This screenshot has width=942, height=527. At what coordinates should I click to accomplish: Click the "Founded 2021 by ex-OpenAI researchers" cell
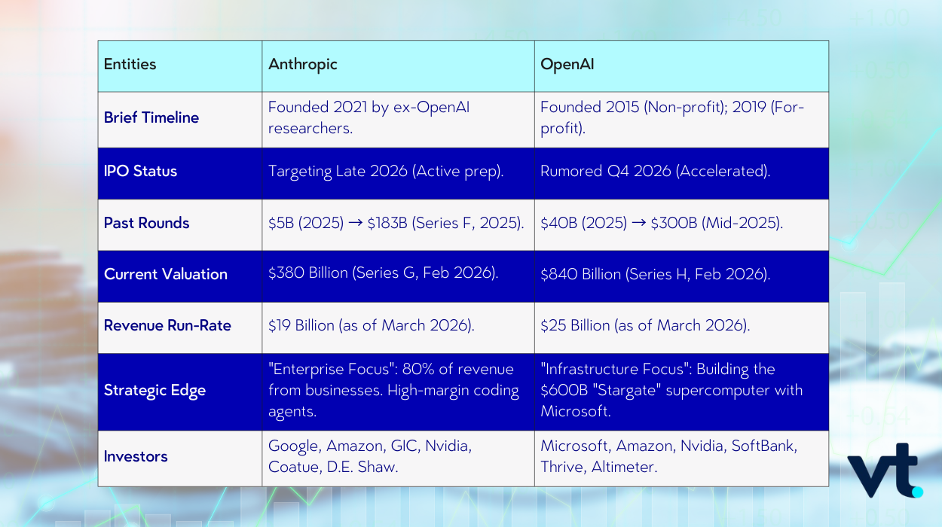[369, 117]
